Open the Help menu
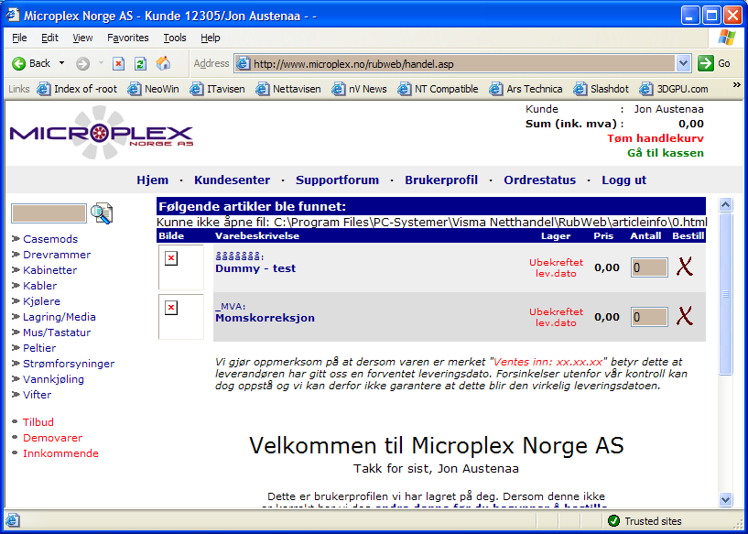The height and width of the screenshot is (534, 748). pyautogui.click(x=210, y=38)
